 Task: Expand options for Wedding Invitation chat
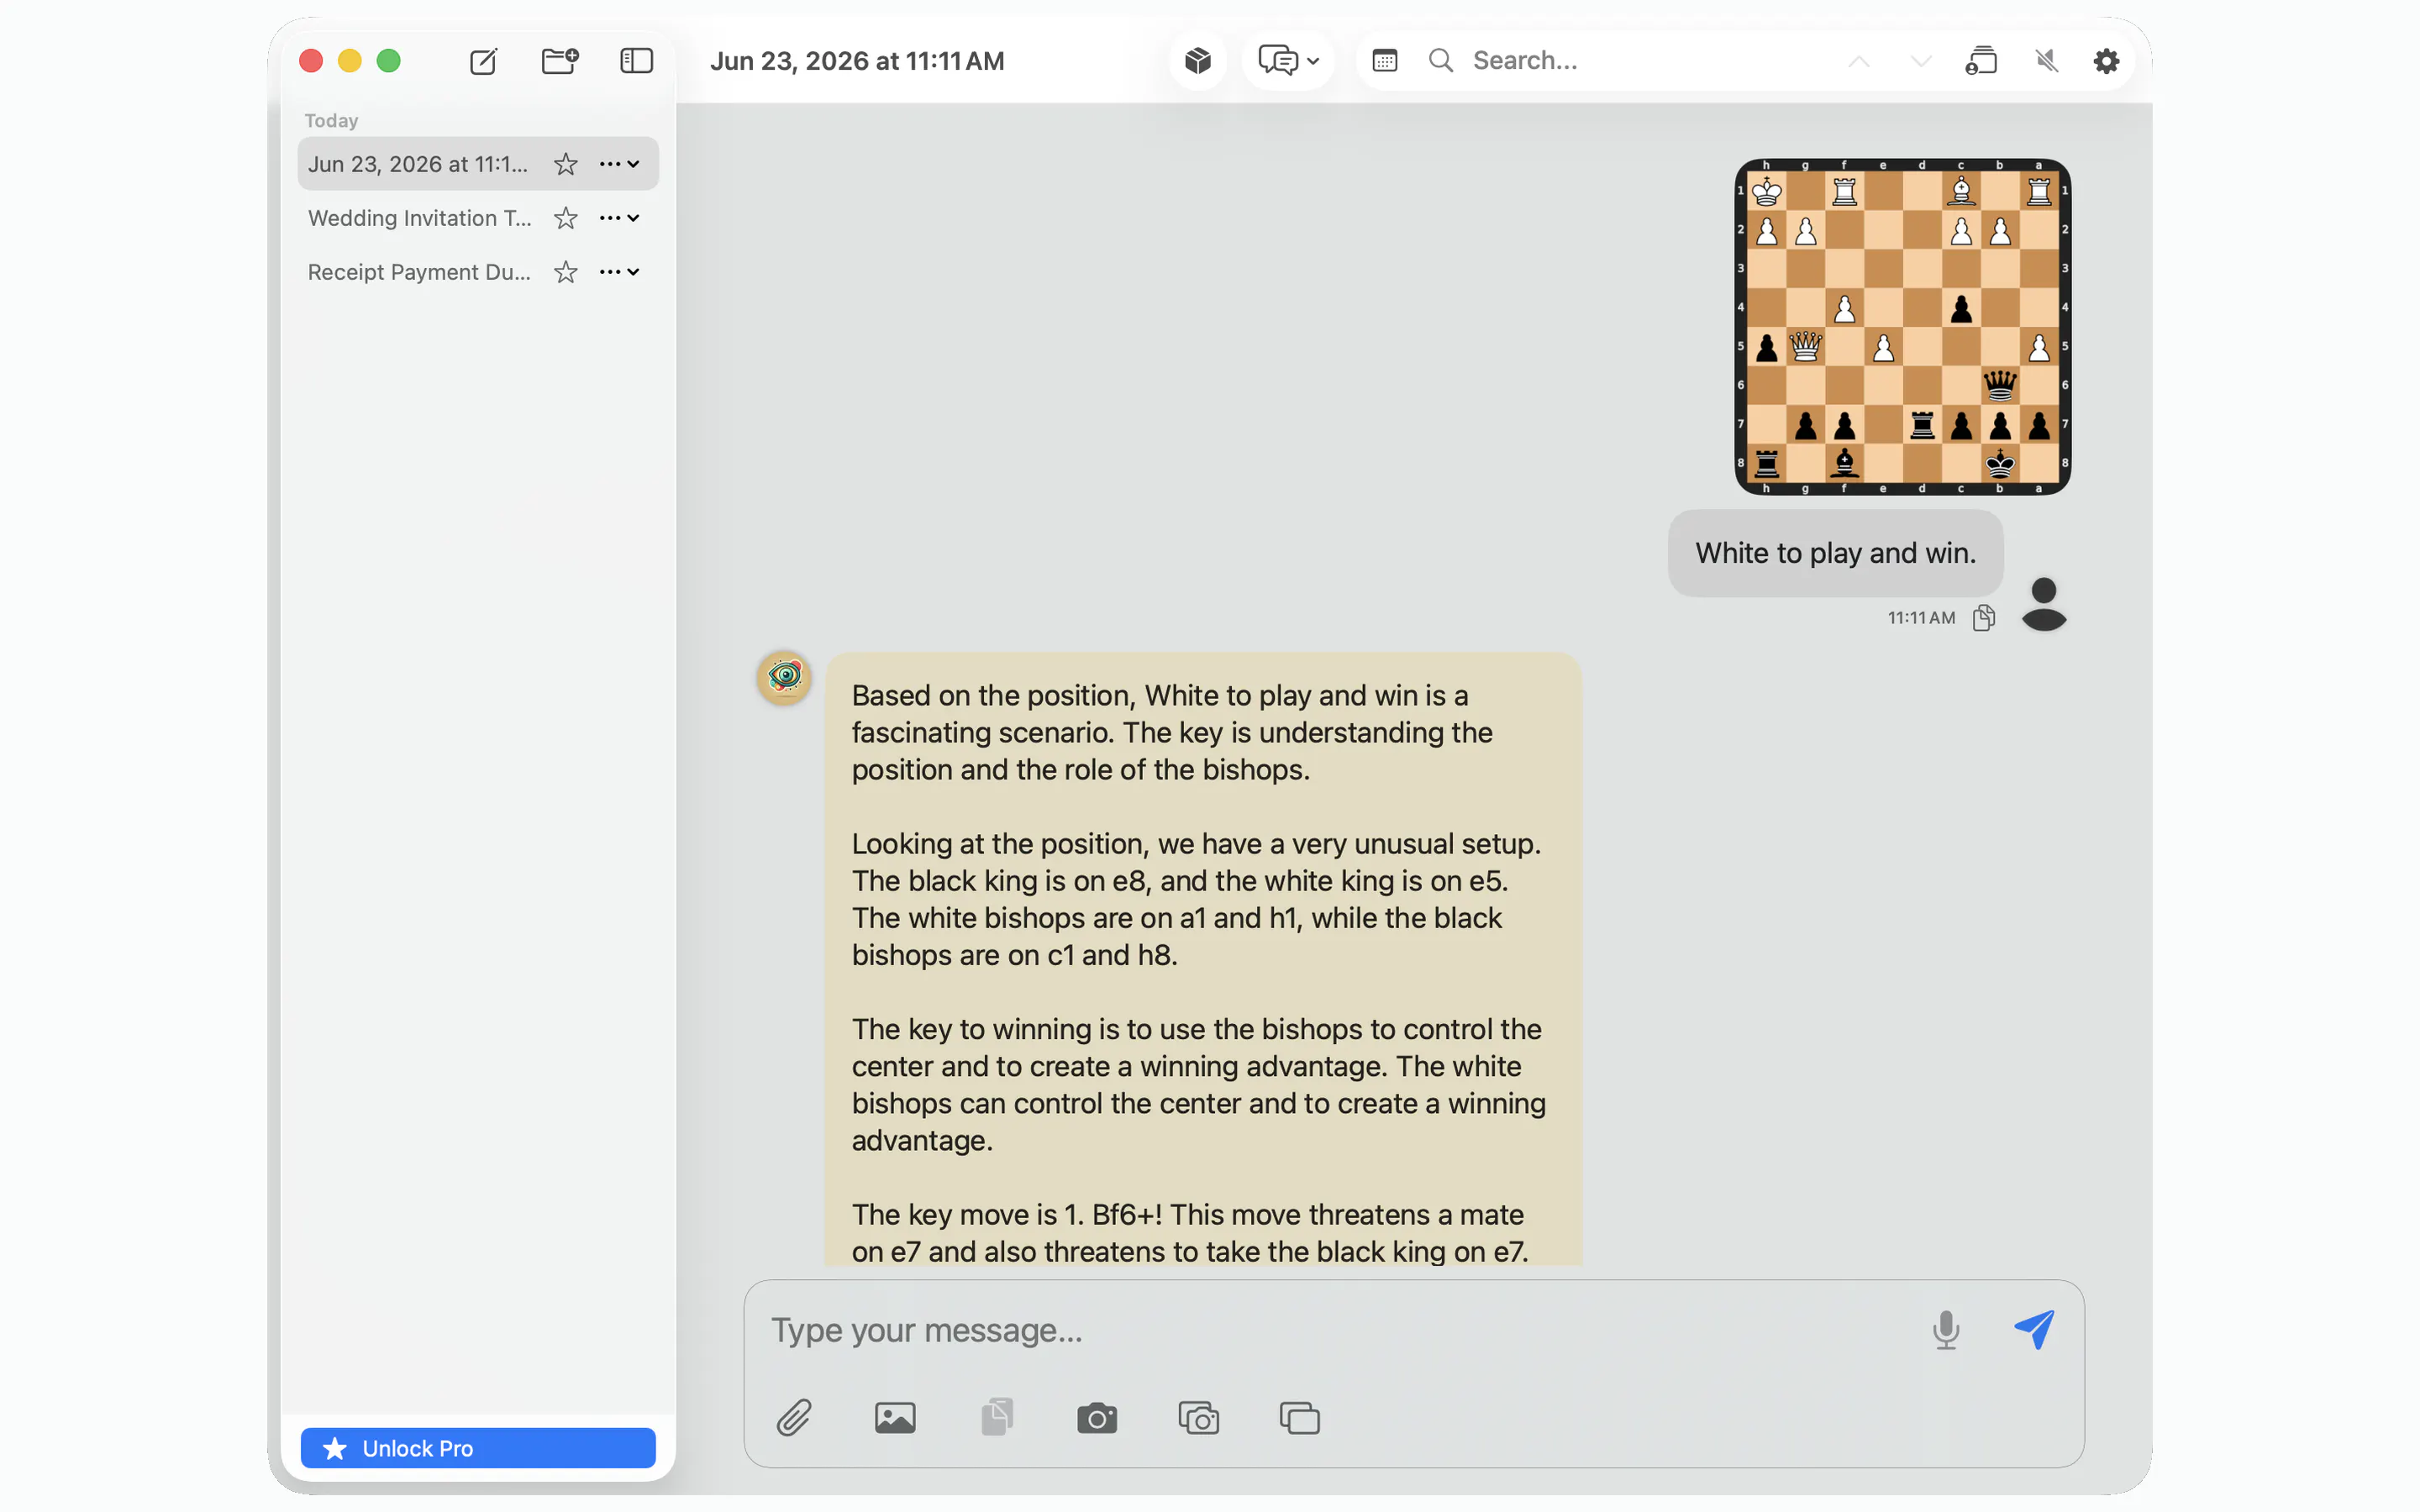pos(619,218)
